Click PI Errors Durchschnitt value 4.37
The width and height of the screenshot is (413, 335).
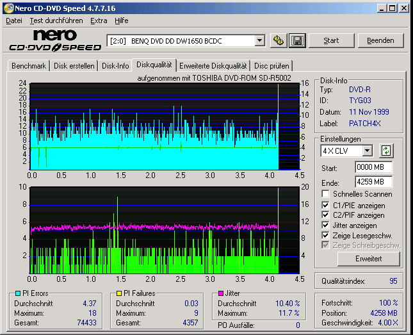[90, 304]
